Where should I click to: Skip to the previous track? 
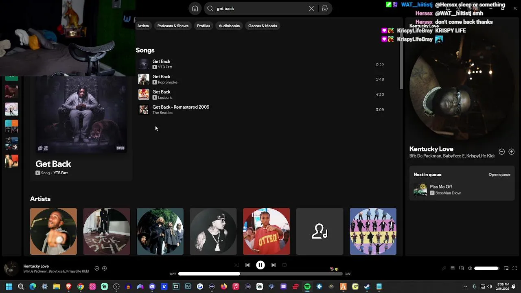coord(247,265)
